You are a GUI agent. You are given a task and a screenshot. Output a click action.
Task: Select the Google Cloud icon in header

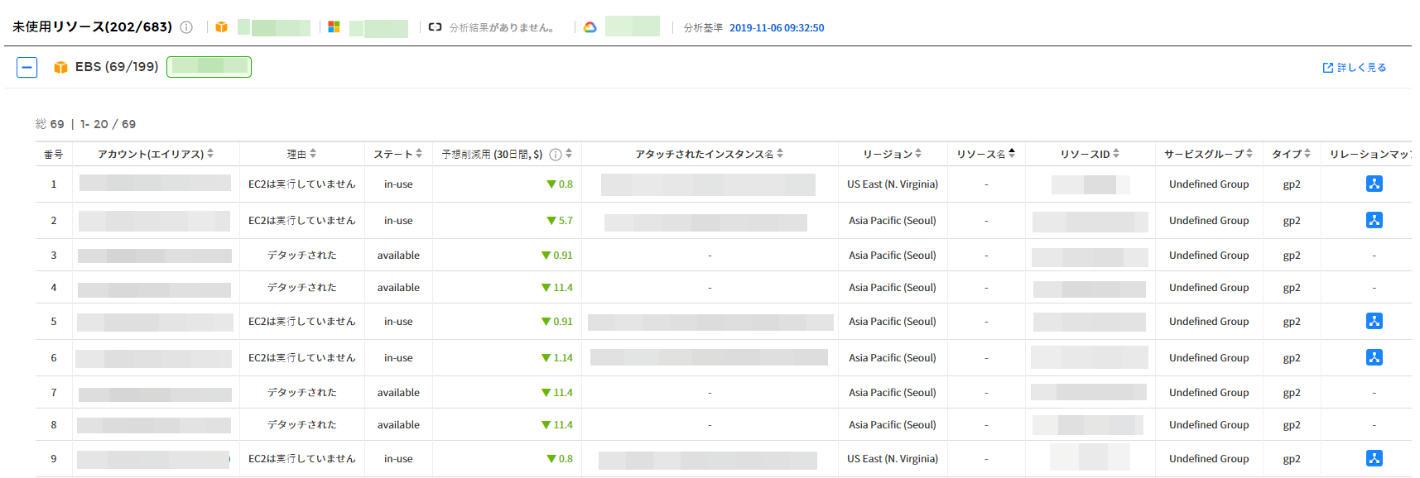(x=590, y=27)
